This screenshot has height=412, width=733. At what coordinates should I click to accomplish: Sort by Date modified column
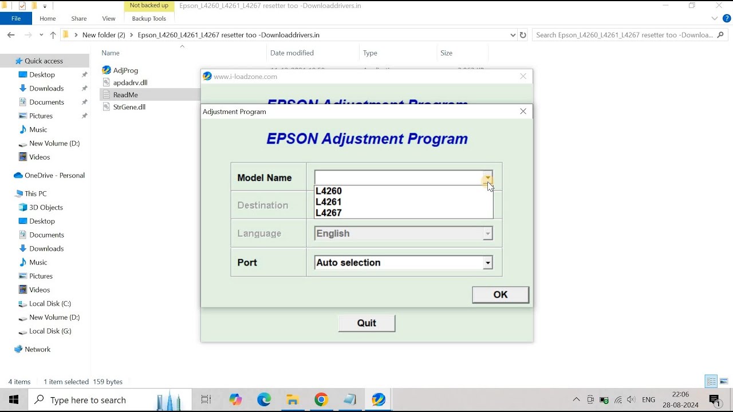pos(292,53)
